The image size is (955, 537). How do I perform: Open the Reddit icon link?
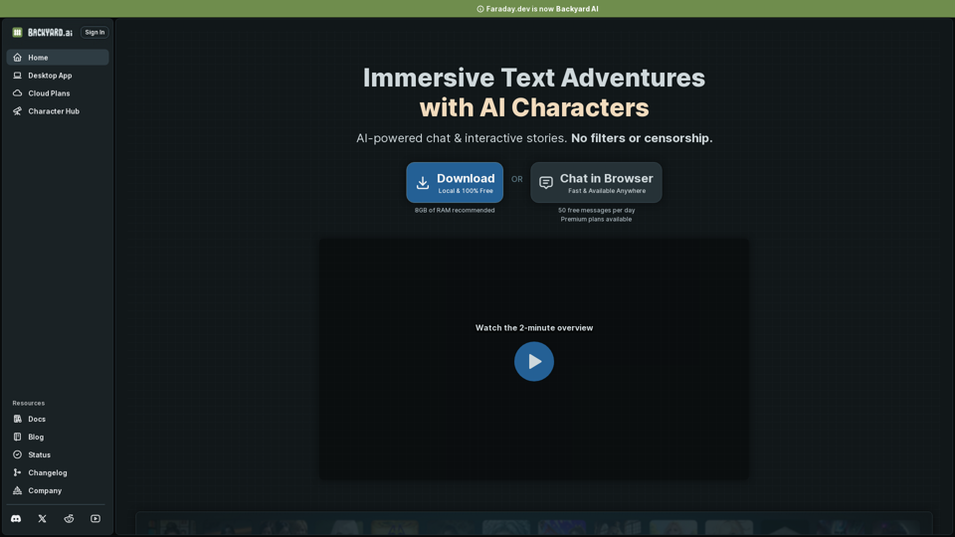[69, 519]
